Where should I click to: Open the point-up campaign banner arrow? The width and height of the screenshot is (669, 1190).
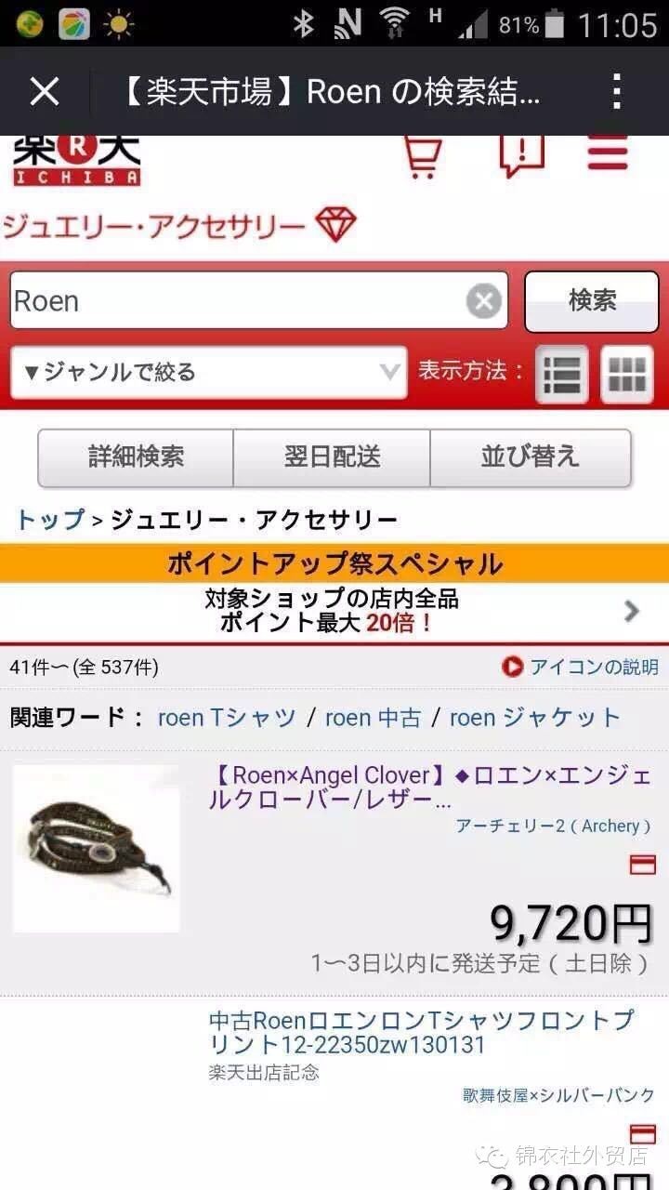(632, 611)
